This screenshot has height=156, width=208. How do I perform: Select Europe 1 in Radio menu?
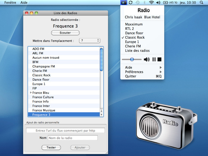pos(142,42)
